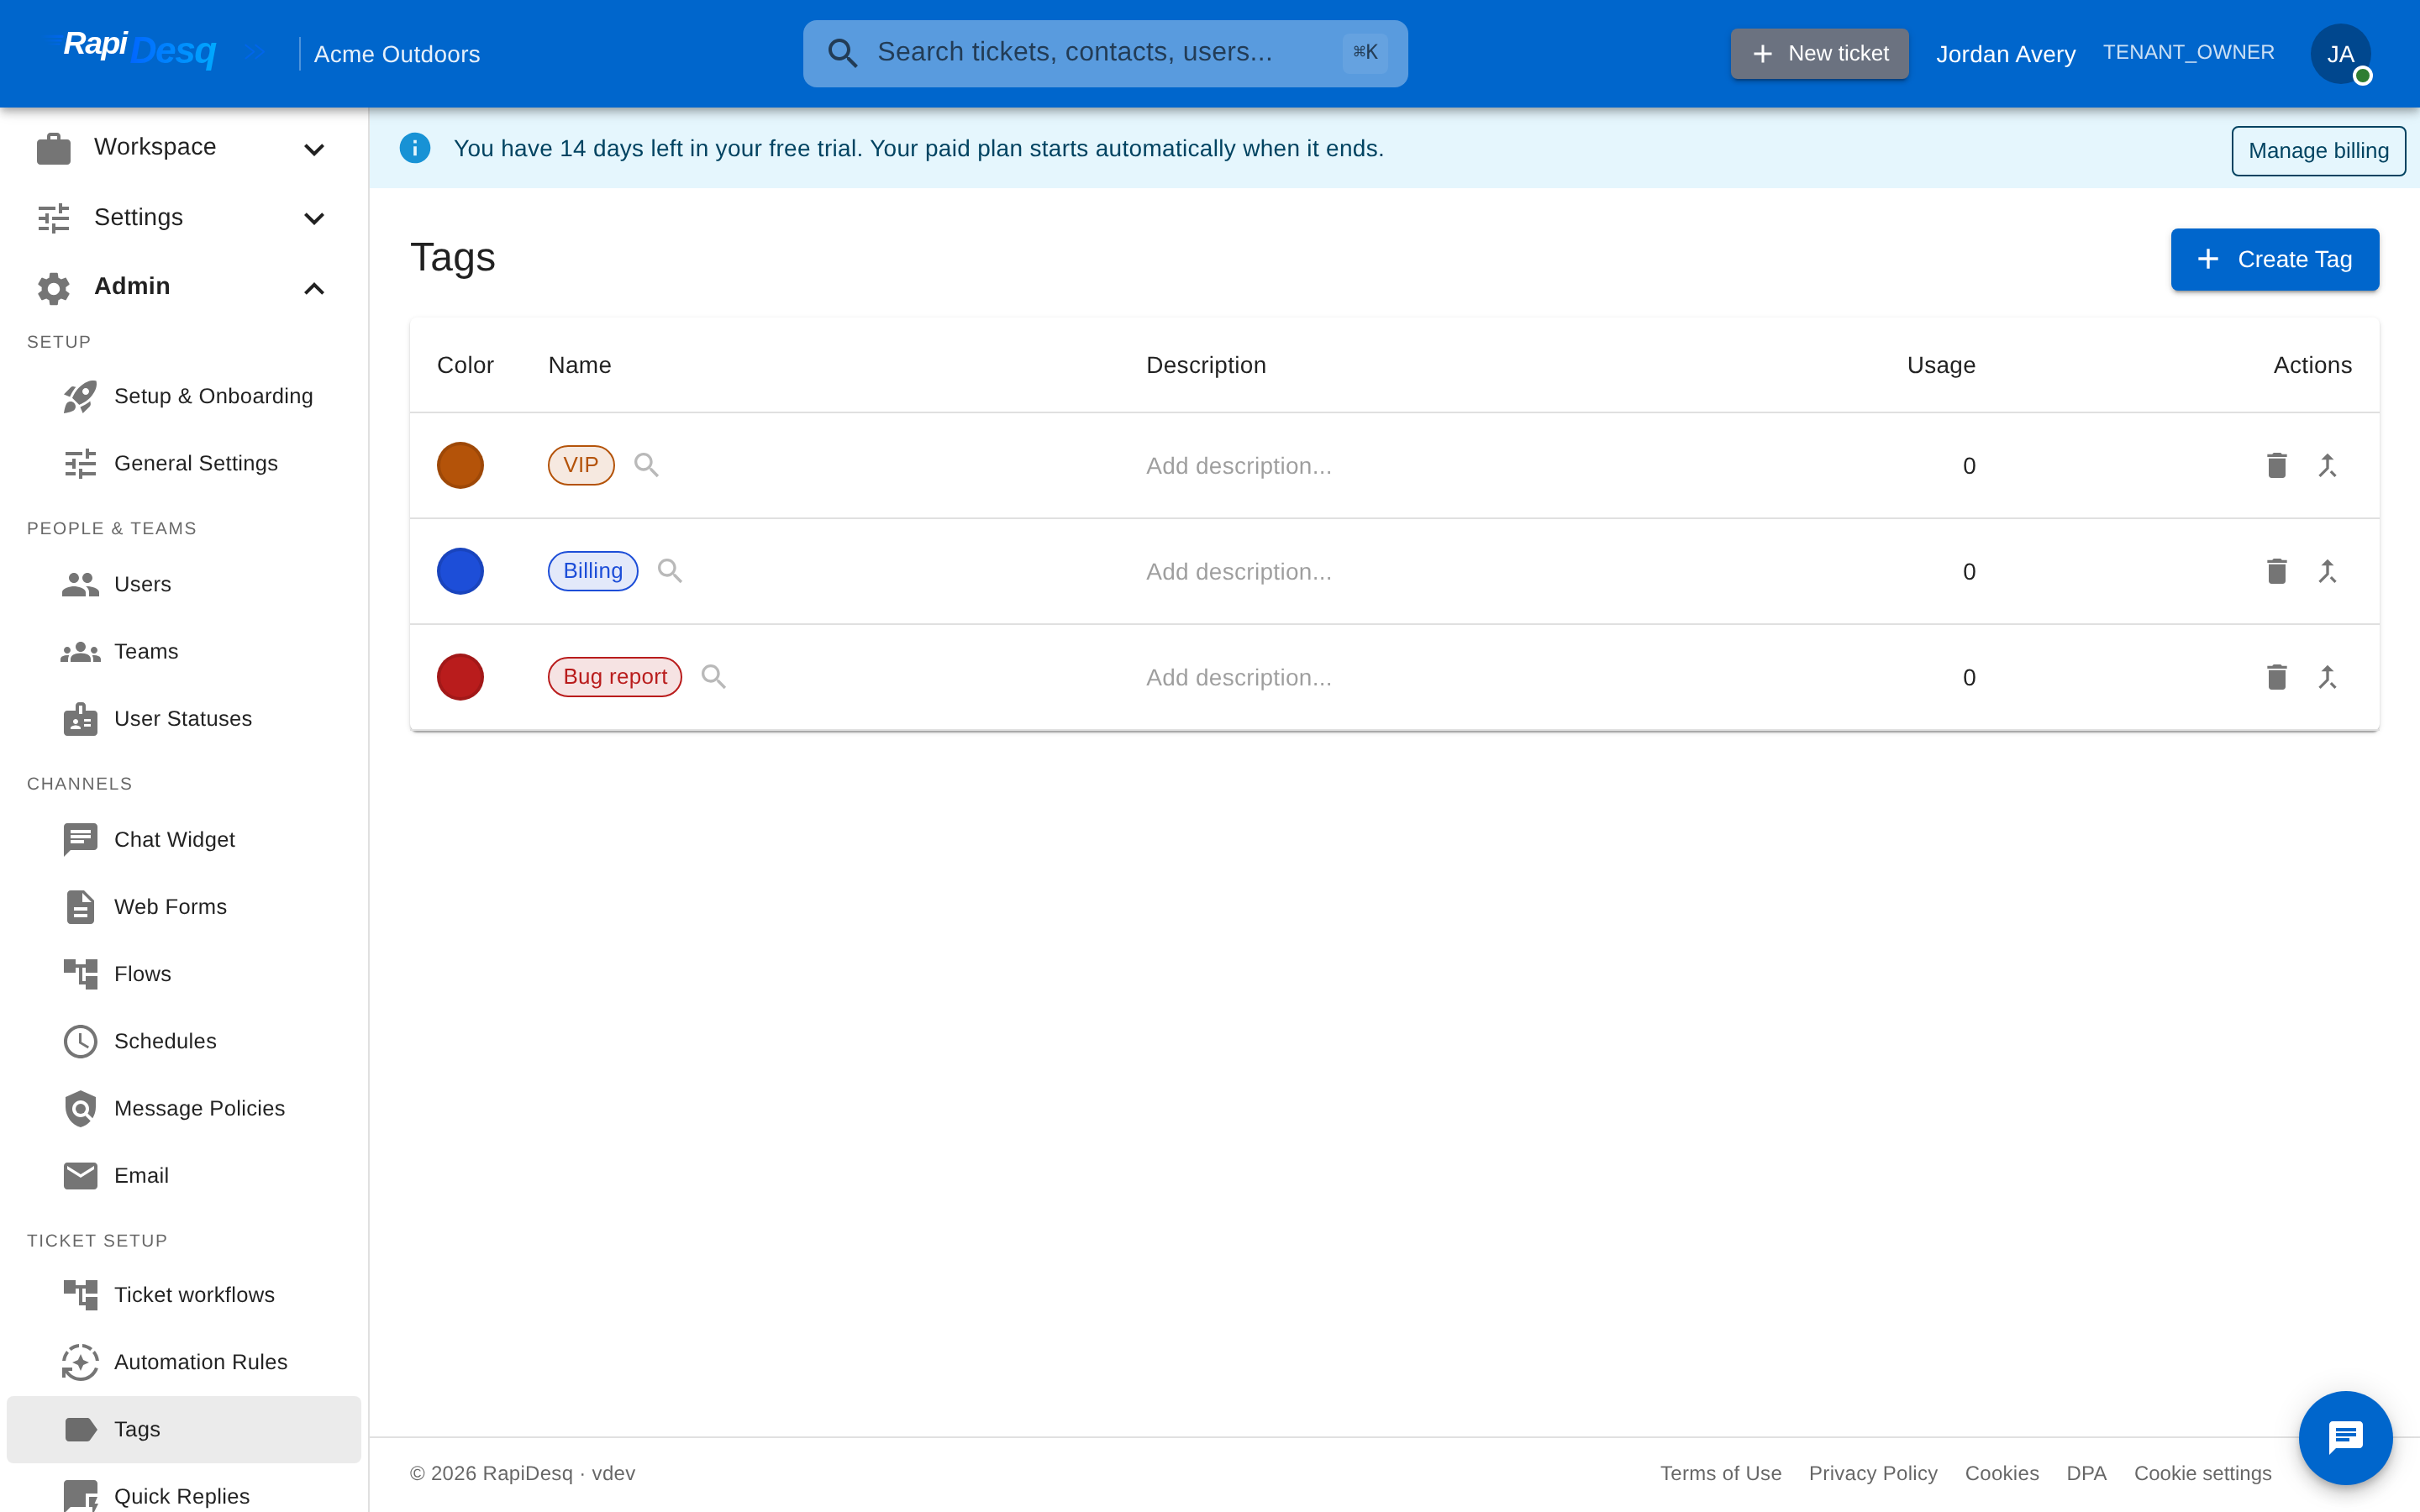Screen dimensions: 2420x1512
Task: Add description for the Bug report tag
Action: click(1238, 678)
